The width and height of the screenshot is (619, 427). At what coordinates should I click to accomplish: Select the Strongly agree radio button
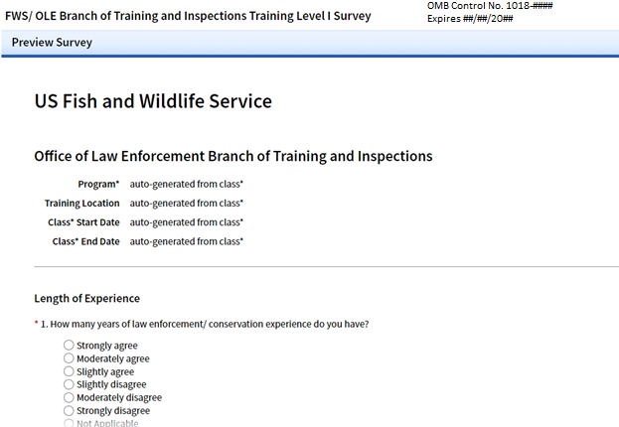69,346
